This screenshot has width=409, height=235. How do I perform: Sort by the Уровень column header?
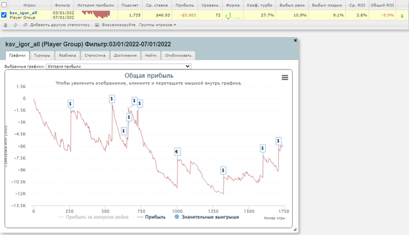210,5
